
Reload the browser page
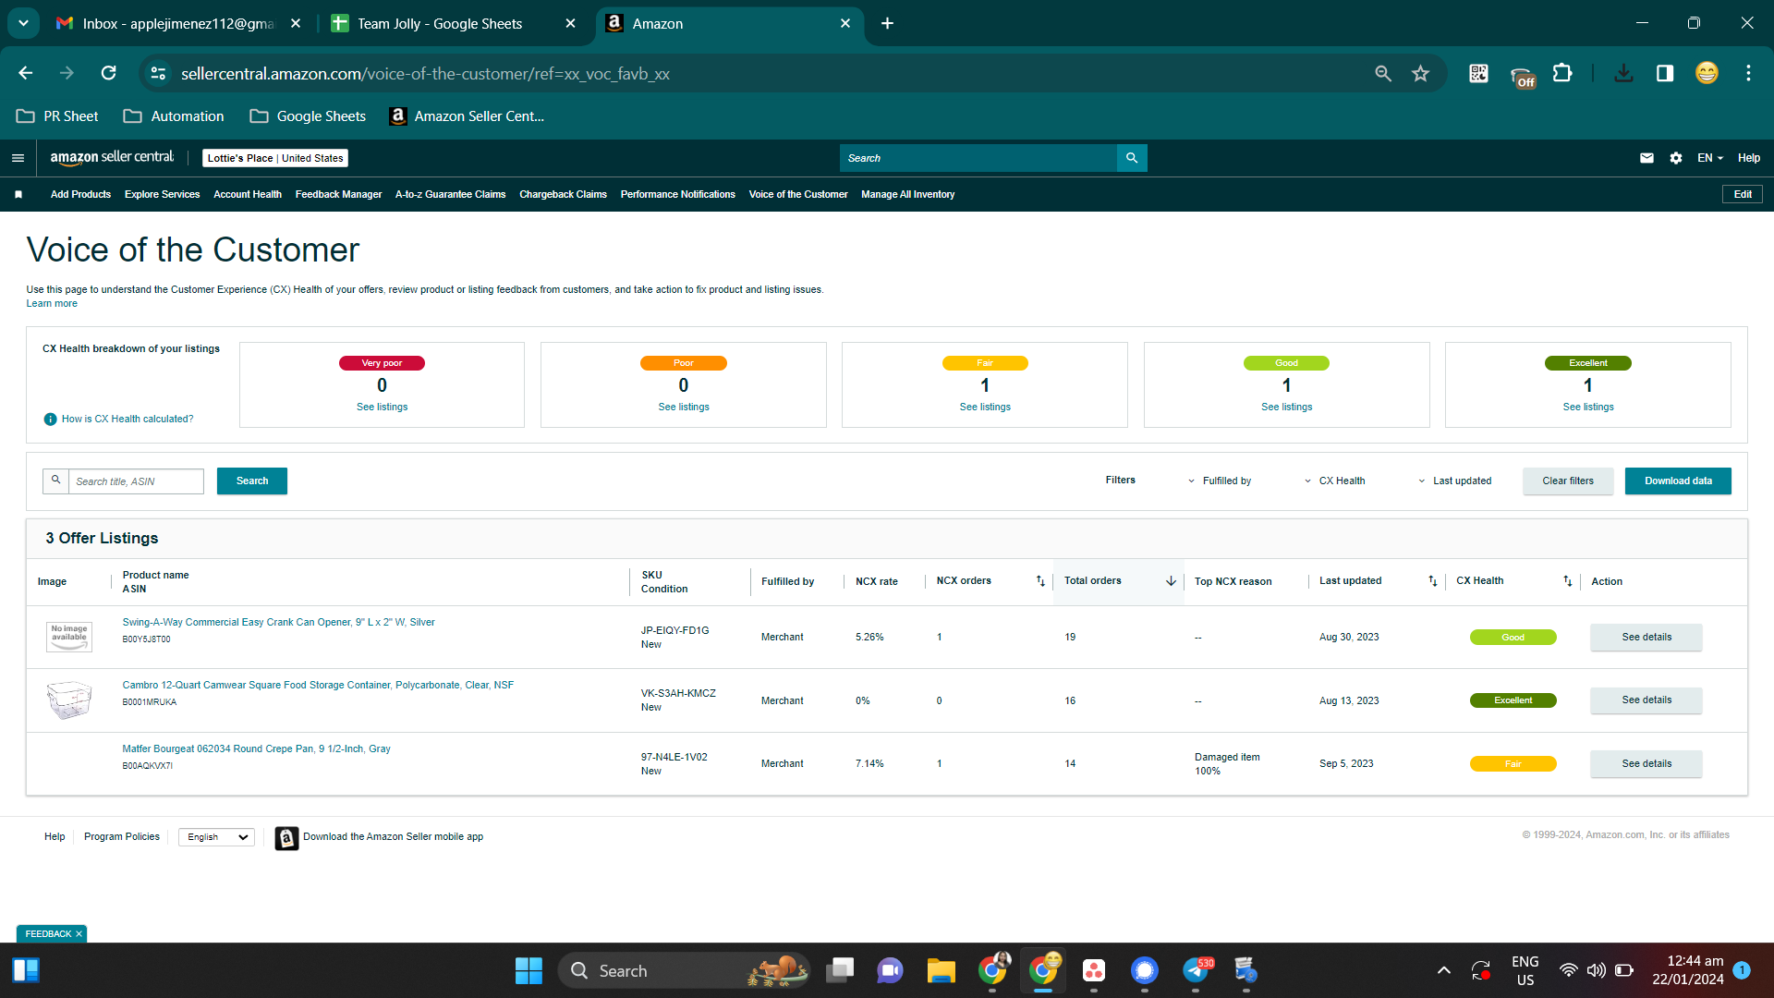[109, 73]
